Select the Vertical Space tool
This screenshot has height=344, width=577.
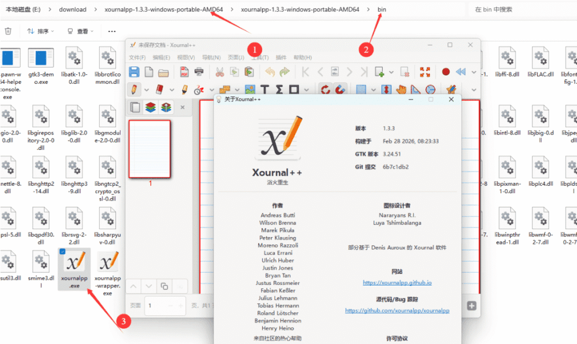point(386,90)
